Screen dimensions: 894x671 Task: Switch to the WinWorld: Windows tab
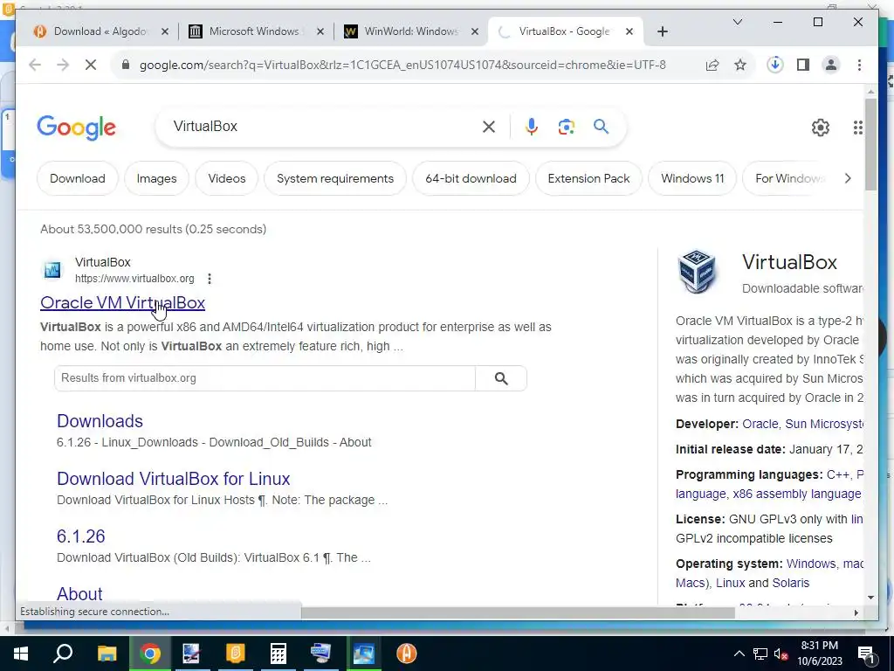coord(410,31)
